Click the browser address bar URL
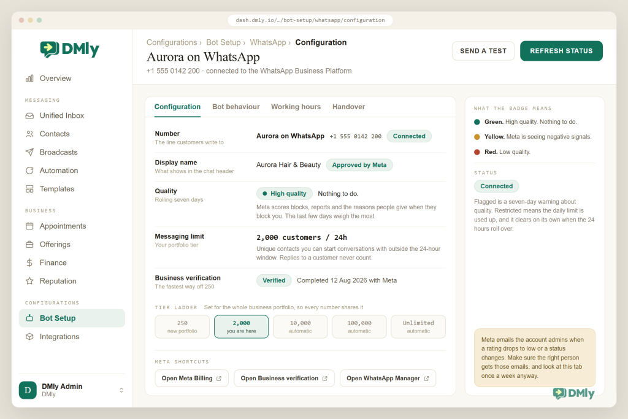The image size is (628, 419). pyautogui.click(x=310, y=20)
